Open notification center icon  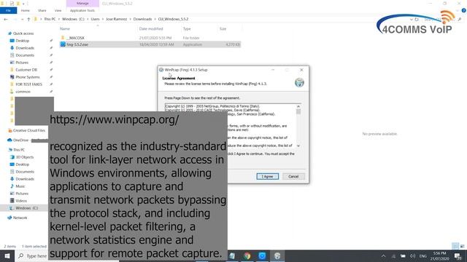click(x=458, y=255)
